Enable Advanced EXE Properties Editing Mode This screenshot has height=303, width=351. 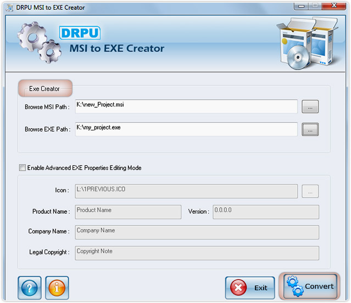pos(23,168)
